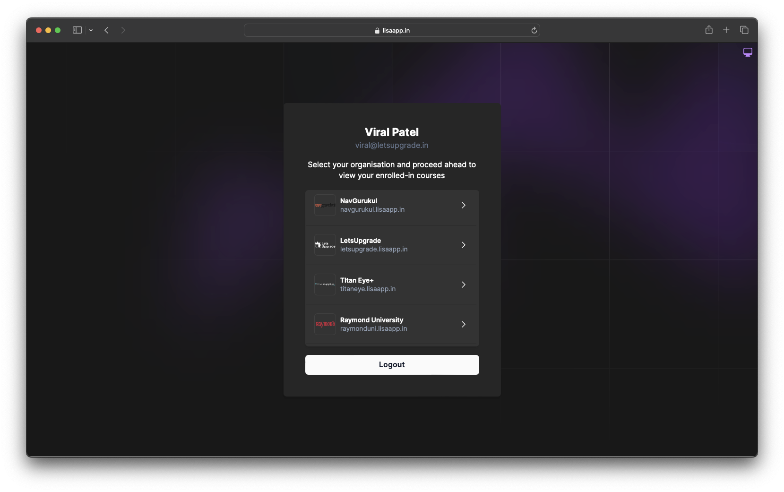
Task: Click the titaneye.lisaapp.in address text
Action: pyautogui.click(x=368, y=289)
